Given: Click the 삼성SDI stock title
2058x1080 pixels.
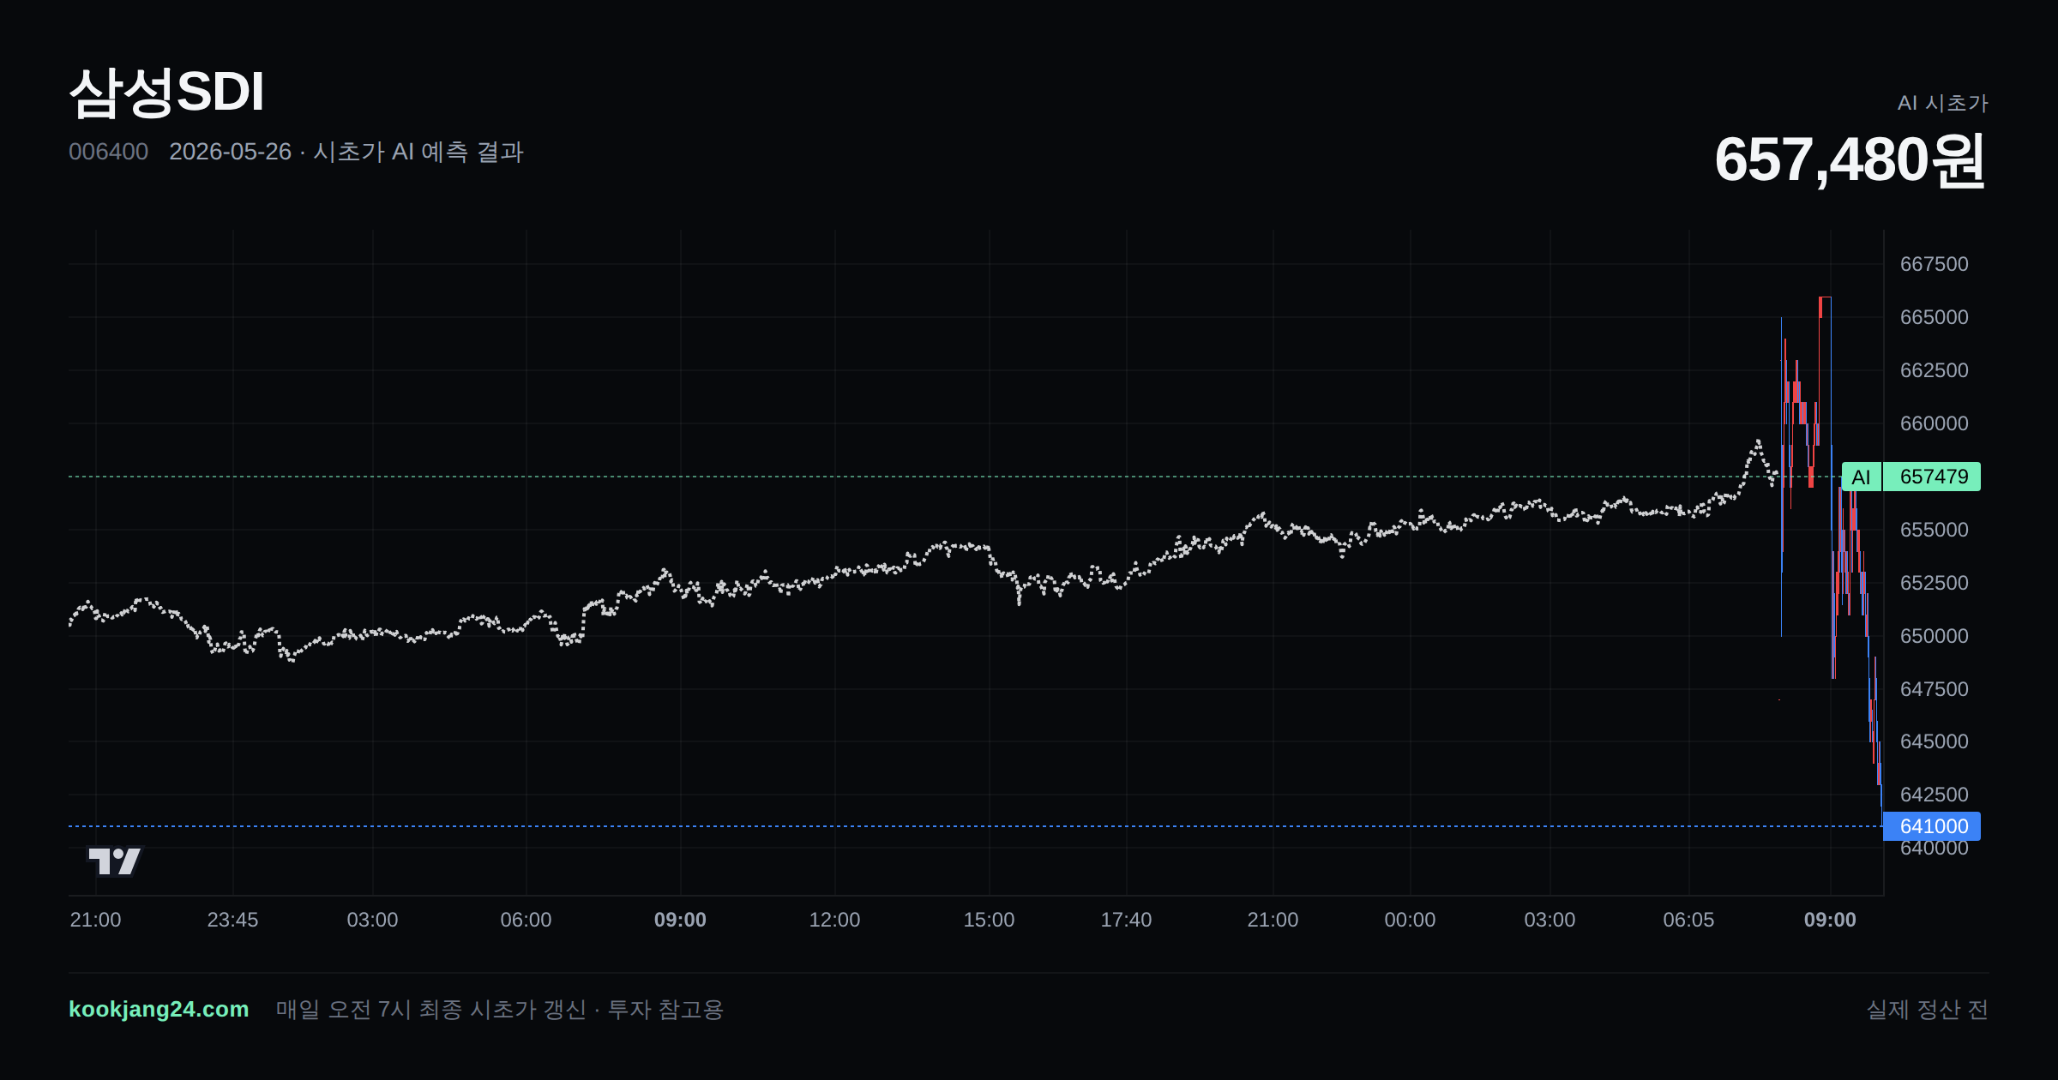Looking at the screenshot, I should coord(166,93).
